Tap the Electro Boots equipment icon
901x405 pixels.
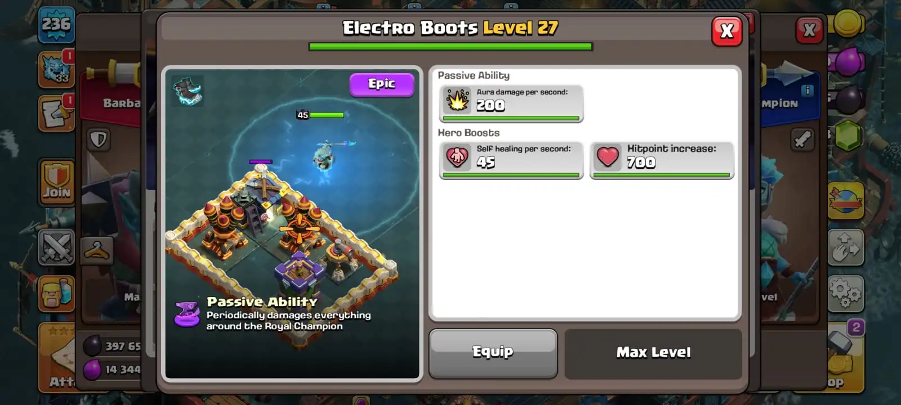(x=188, y=91)
